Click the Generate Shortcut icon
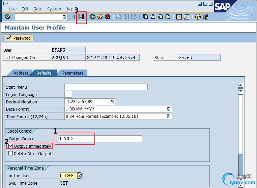This screenshot has width=257, height=188. tap(187, 17)
